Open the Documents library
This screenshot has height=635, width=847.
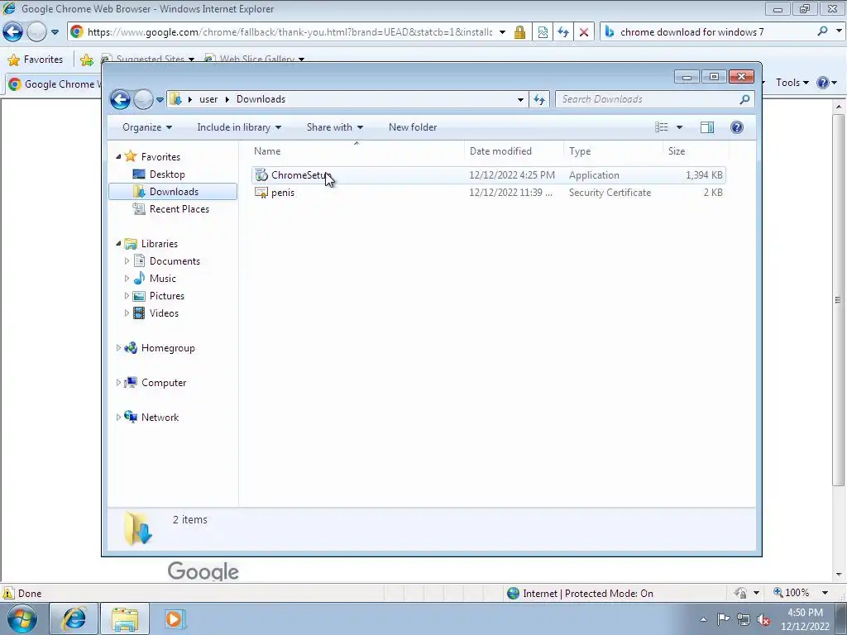175,260
